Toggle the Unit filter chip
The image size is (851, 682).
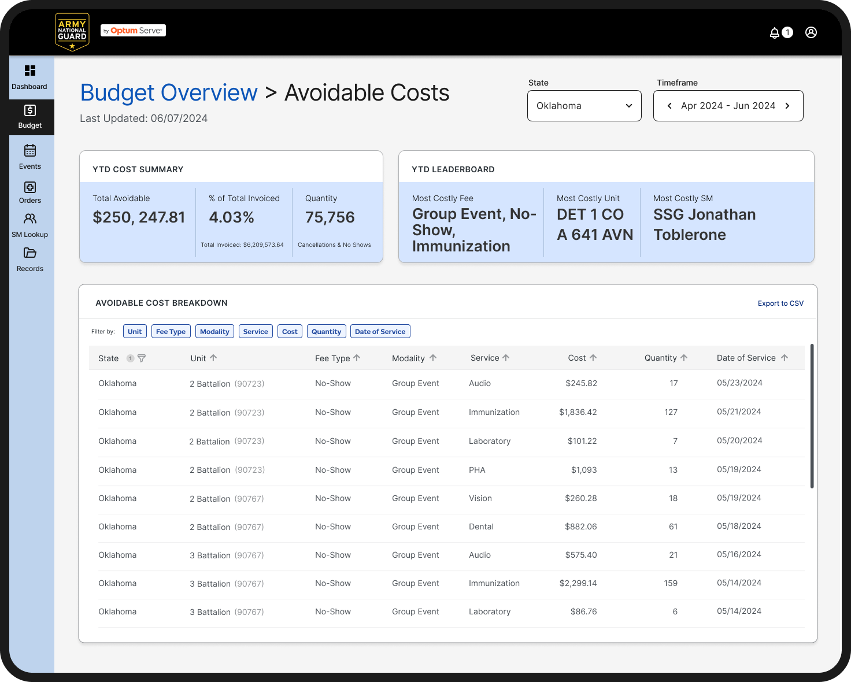(x=135, y=331)
